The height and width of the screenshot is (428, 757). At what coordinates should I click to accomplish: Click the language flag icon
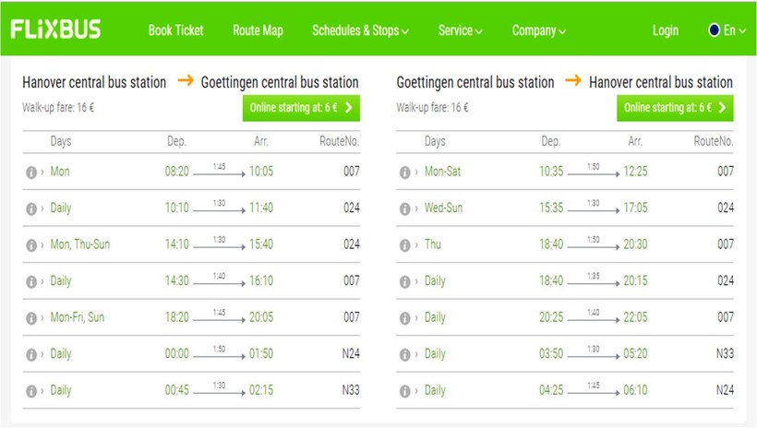pyautogui.click(x=714, y=30)
